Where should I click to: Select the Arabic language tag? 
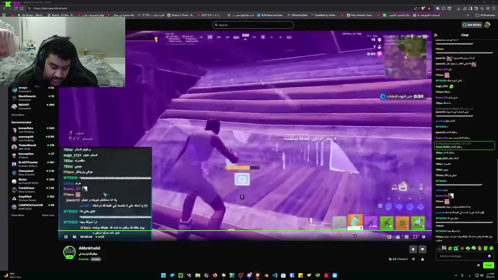[x=96, y=259]
